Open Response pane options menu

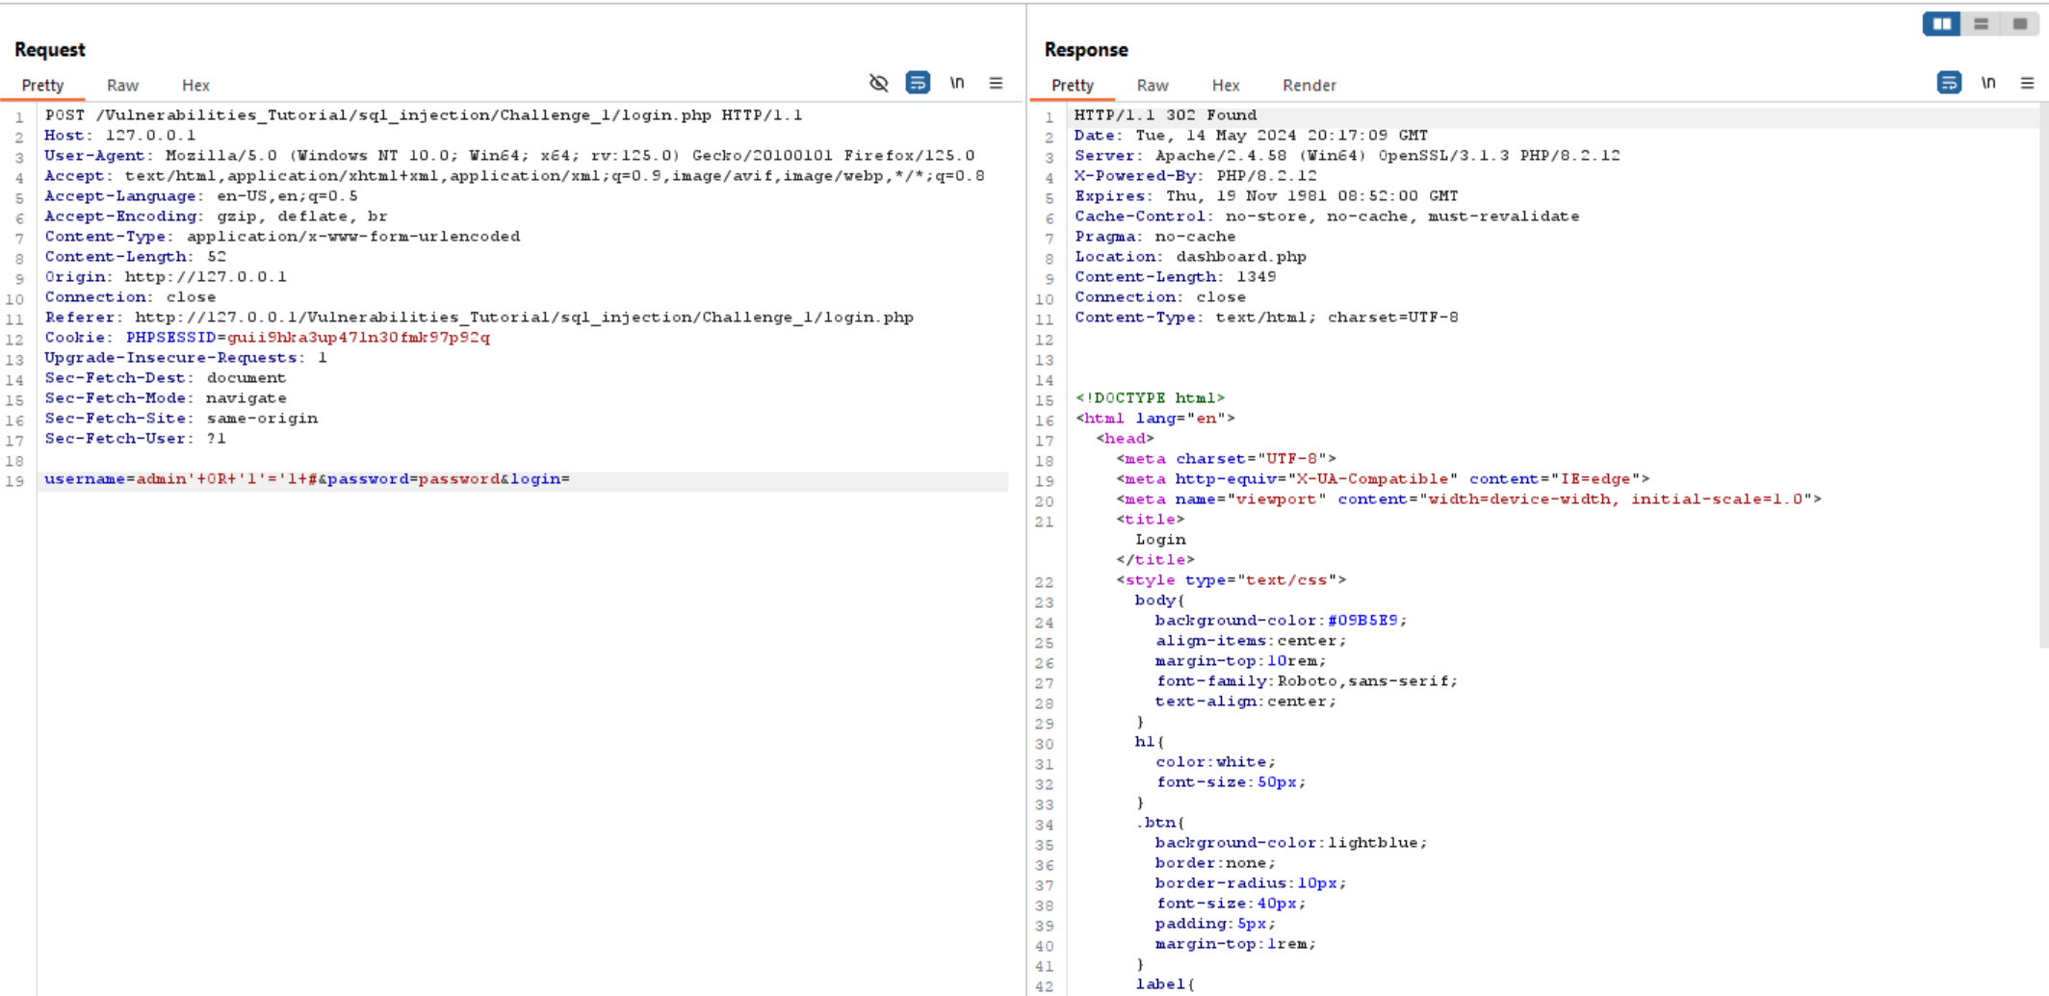pyautogui.click(x=2027, y=84)
